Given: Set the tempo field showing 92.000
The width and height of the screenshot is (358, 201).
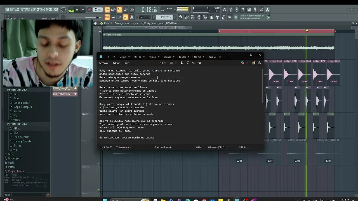Looking at the screenshot, I should pos(98,10).
